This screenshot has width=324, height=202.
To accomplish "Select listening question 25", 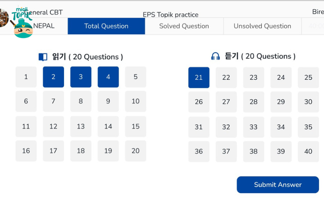I will (308, 78).
